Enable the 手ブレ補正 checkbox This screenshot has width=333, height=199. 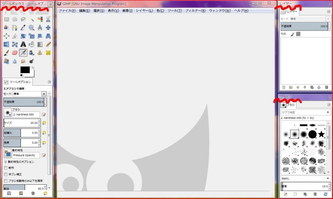pos(6,174)
